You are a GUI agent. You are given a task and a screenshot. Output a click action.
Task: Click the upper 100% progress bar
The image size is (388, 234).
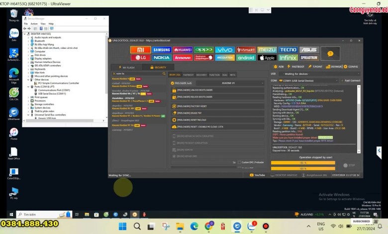click(x=303, y=163)
